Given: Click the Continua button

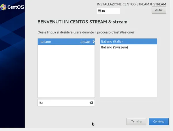Looking at the screenshot, I should pyautogui.click(x=159, y=121).
